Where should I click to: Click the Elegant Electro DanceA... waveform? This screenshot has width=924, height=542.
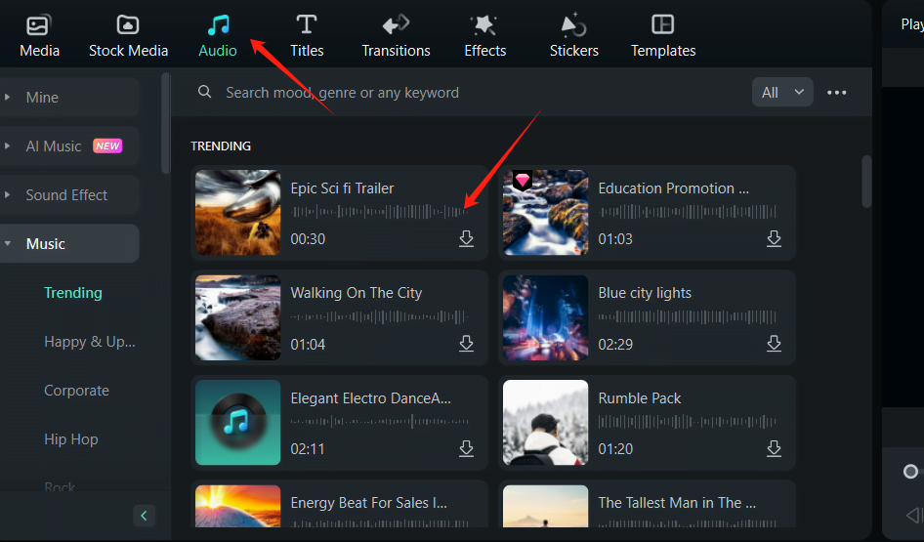point(380,422)
